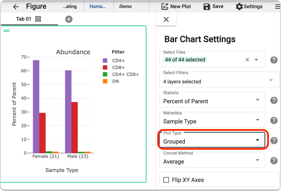Click the purple CD4+ legend swatch

[105, 61]
